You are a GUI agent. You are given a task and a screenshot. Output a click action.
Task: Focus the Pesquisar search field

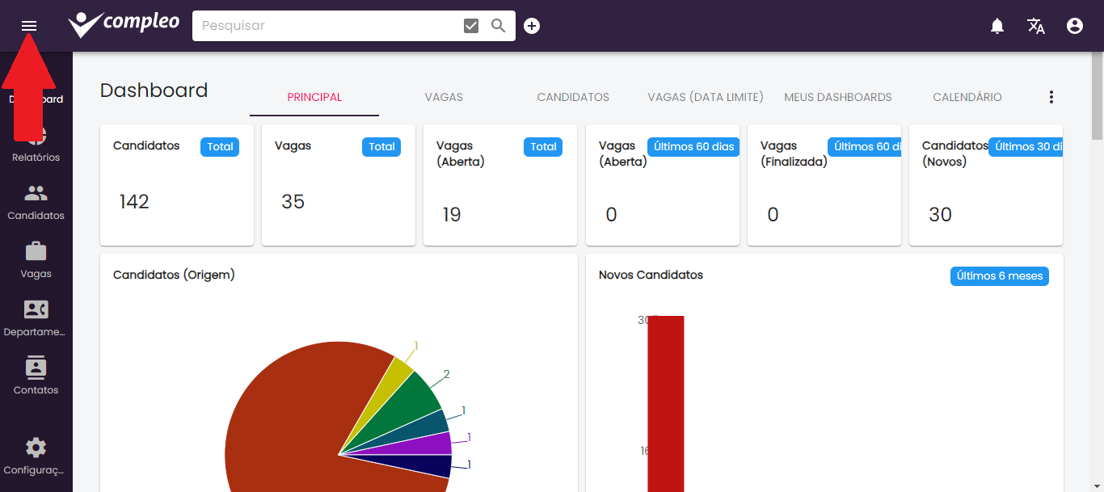coord(323,26)
